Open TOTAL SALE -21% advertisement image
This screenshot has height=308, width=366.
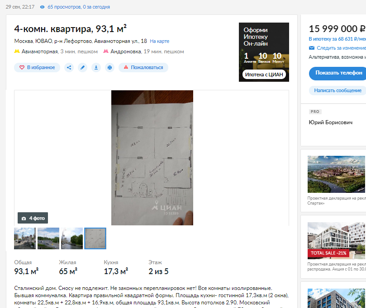point(336,241)
